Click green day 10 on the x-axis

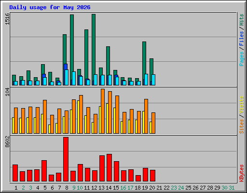tap(80, 188)
